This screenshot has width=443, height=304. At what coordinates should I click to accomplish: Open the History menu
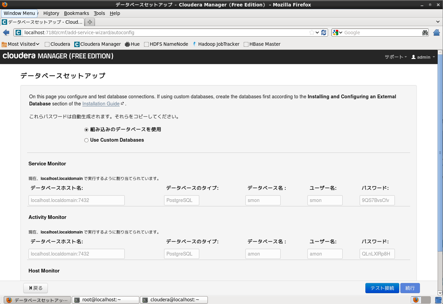click(x=51, y=13)
